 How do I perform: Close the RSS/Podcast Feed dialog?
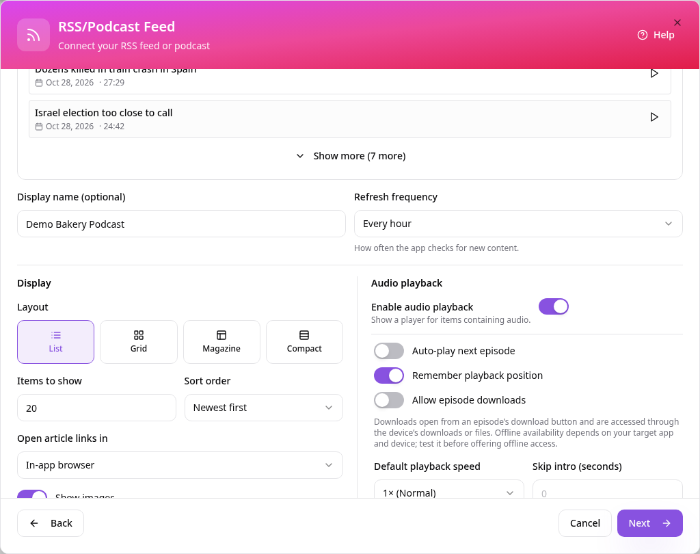tap(677, 23)
